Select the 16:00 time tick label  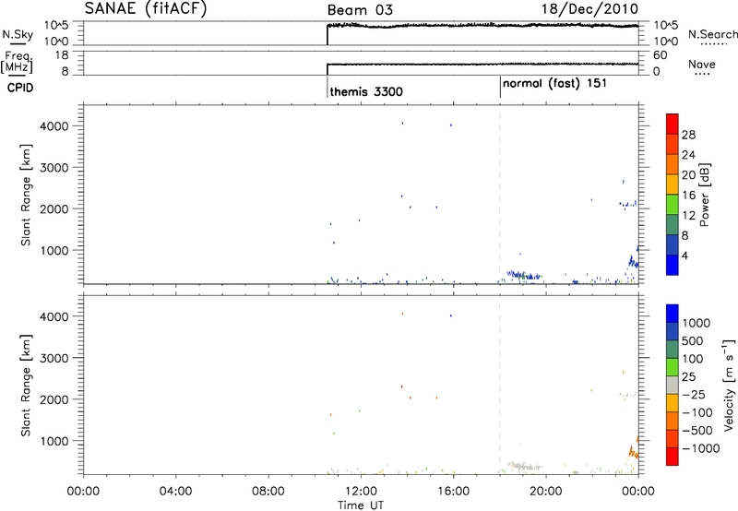pos(453,492)
